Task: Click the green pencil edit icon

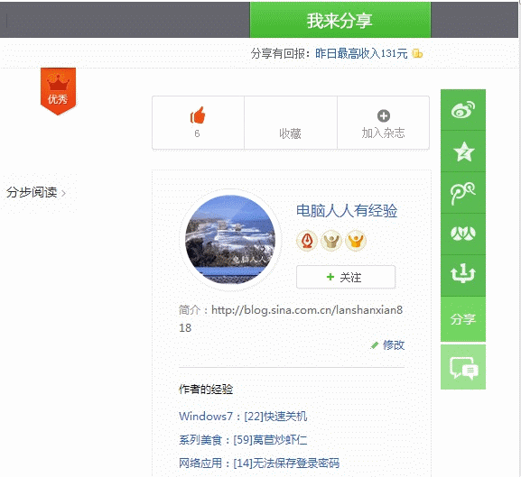Action: [375, 345]
